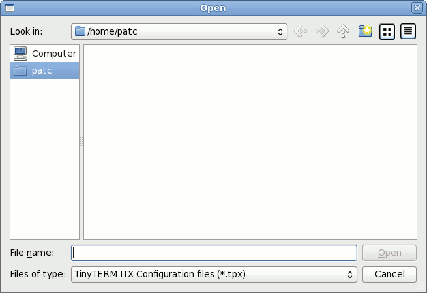Image resolution: width=427 pixels, height=293 pixels.
Task: Close the Open dialog window
Action: tap(417, 8)
